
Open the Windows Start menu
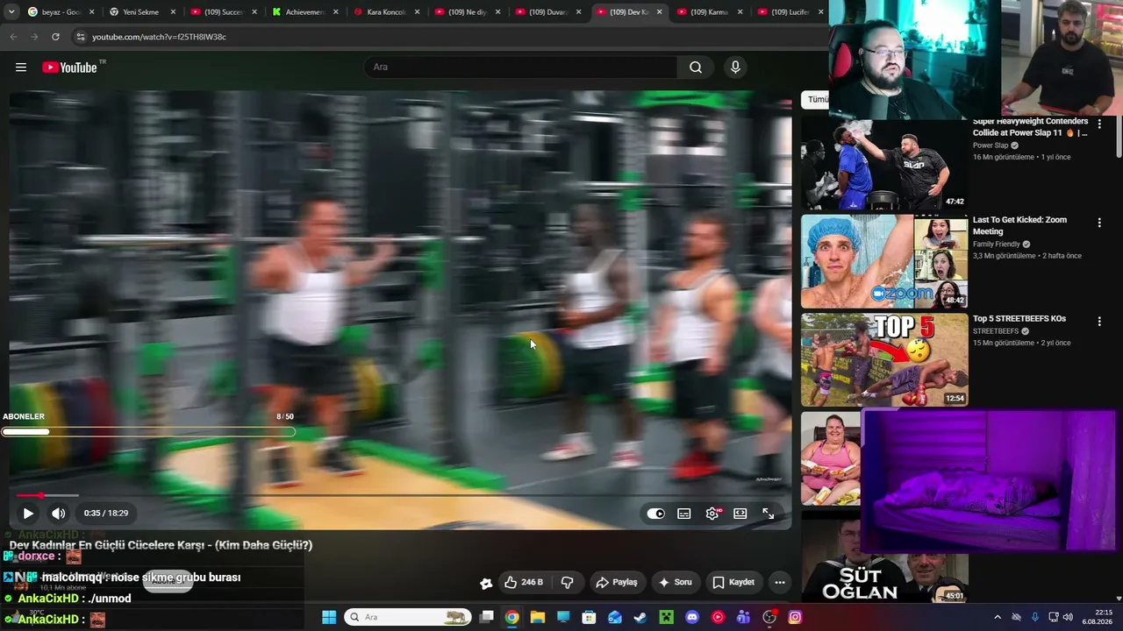click(329, 617)
